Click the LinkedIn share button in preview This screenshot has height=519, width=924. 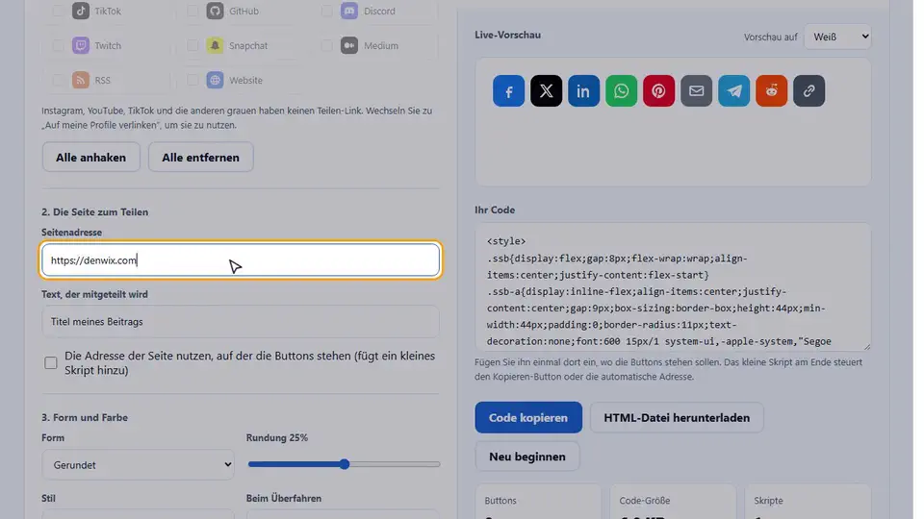click(583, 90)
